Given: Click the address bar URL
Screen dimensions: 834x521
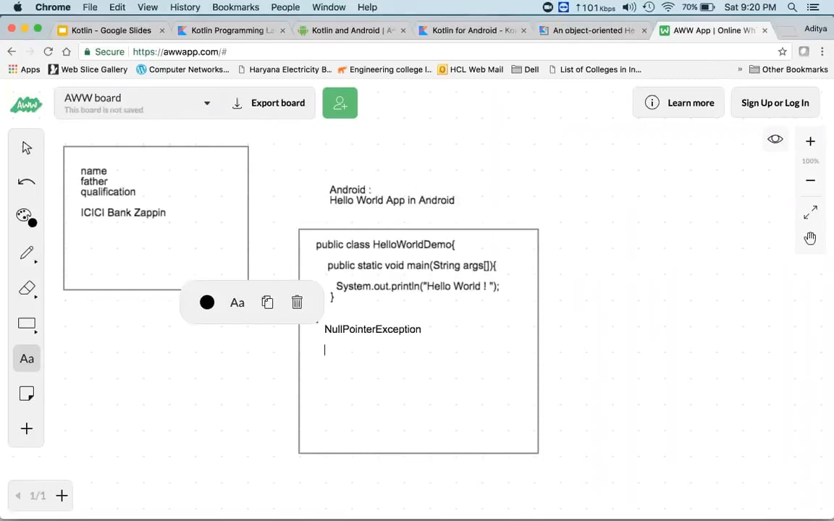Looking at the screenshot, I should 180,51.
